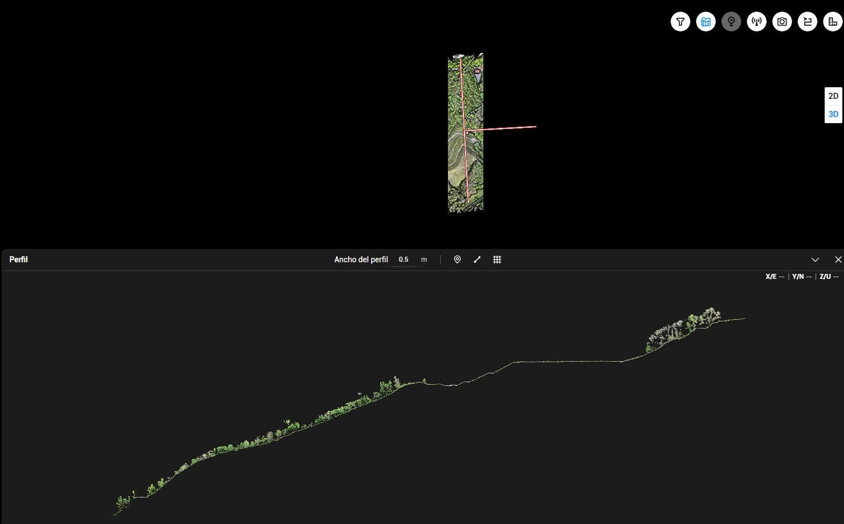
Task: Click the Z/U coordinate readout
Action: [829, 277]
